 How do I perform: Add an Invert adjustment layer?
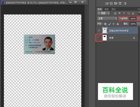[x=107, y=3]
